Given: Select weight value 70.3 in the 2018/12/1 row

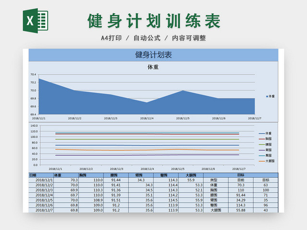Looking at the screenshot, I should (x=66, y=180).
